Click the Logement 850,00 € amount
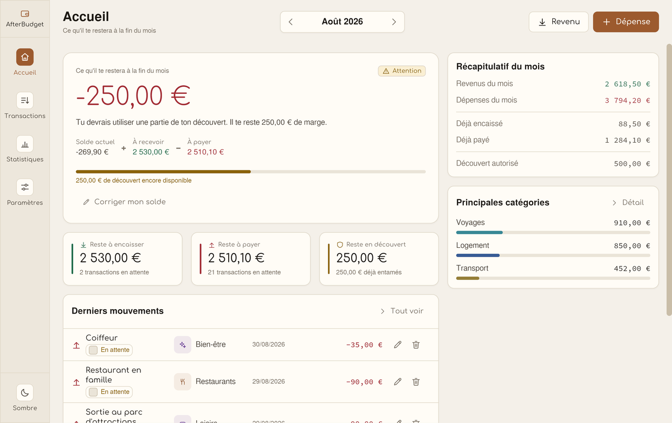The image size is (672, 423). coord(632,246)
